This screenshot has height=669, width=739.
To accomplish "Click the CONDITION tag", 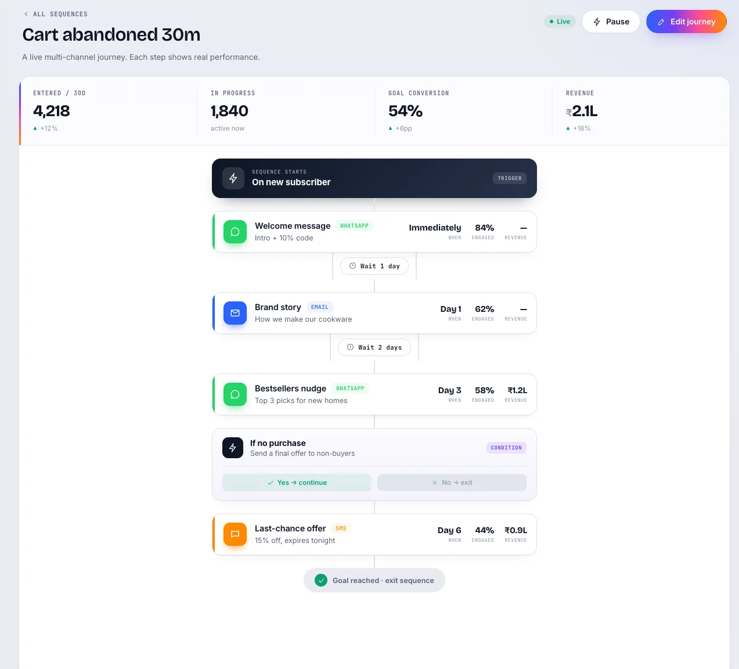I will 506,448.
